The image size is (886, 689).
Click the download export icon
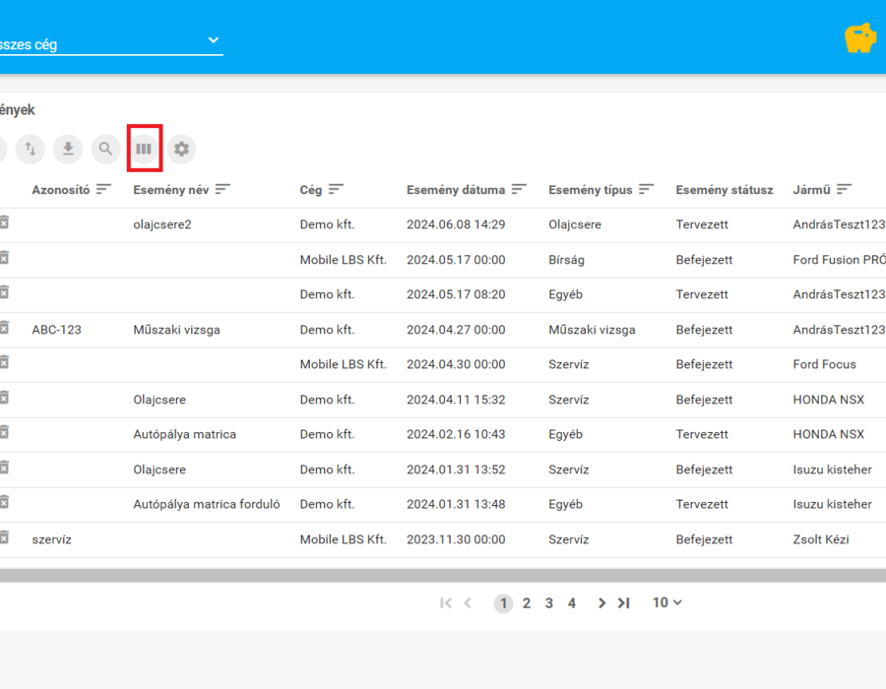click(68, 149)
